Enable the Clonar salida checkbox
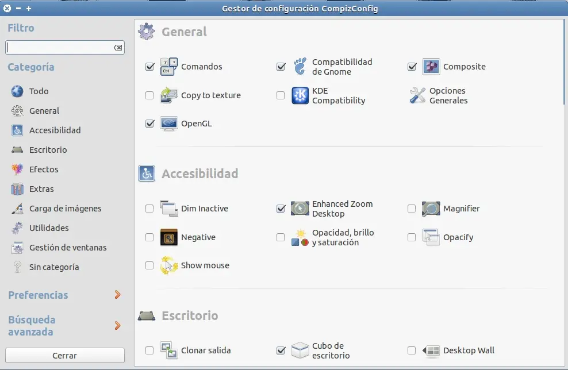Screen dimensions: 568x370 149,350
